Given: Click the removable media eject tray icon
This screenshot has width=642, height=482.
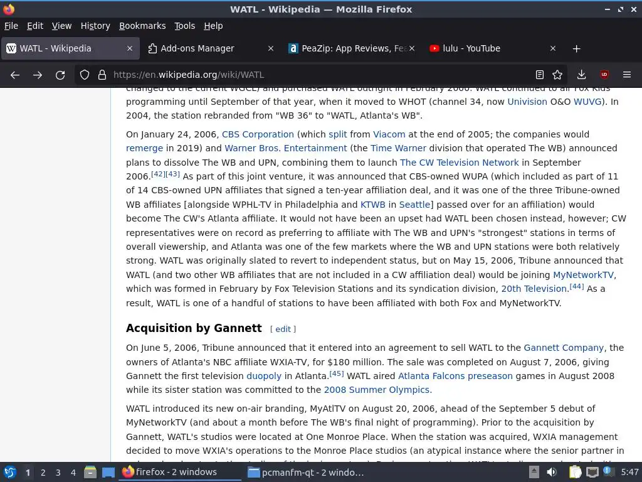Looking at the screenshot, I should coord(534,472).
